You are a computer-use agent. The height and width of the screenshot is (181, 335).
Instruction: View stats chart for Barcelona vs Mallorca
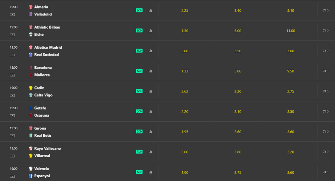[150, 71]
